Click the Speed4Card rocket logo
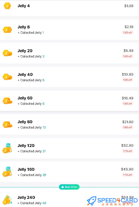 point(92,201)
